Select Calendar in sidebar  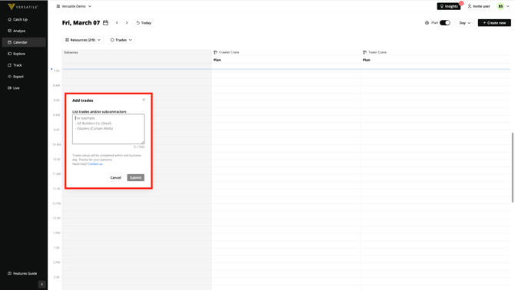point(24,42)
